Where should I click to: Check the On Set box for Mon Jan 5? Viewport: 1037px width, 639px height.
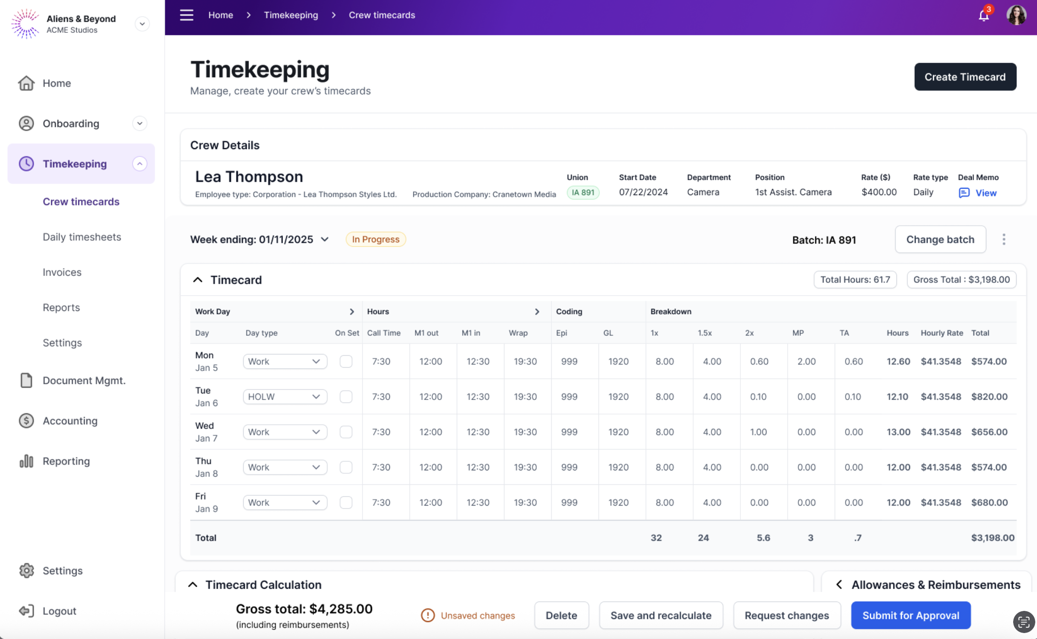346,361
